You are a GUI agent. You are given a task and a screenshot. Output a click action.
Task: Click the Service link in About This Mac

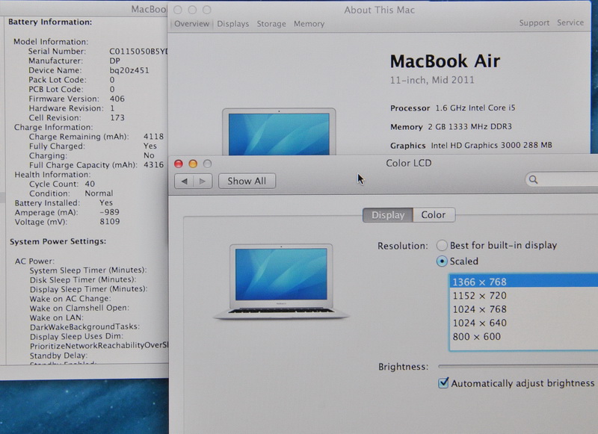[570, 22]
